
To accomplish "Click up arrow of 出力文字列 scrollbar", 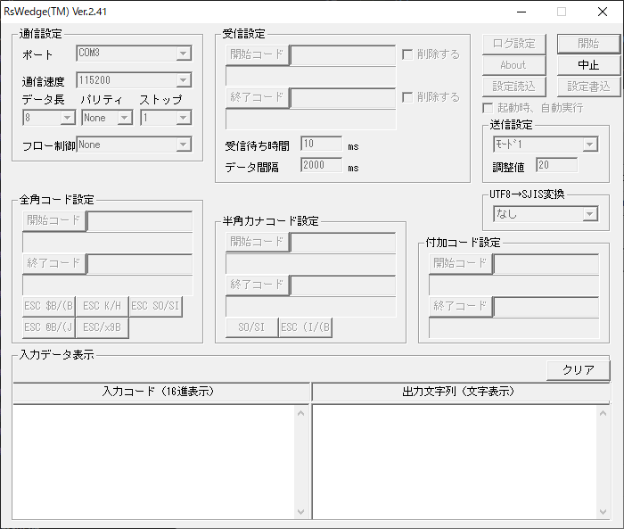I will (x=603, y=413).
